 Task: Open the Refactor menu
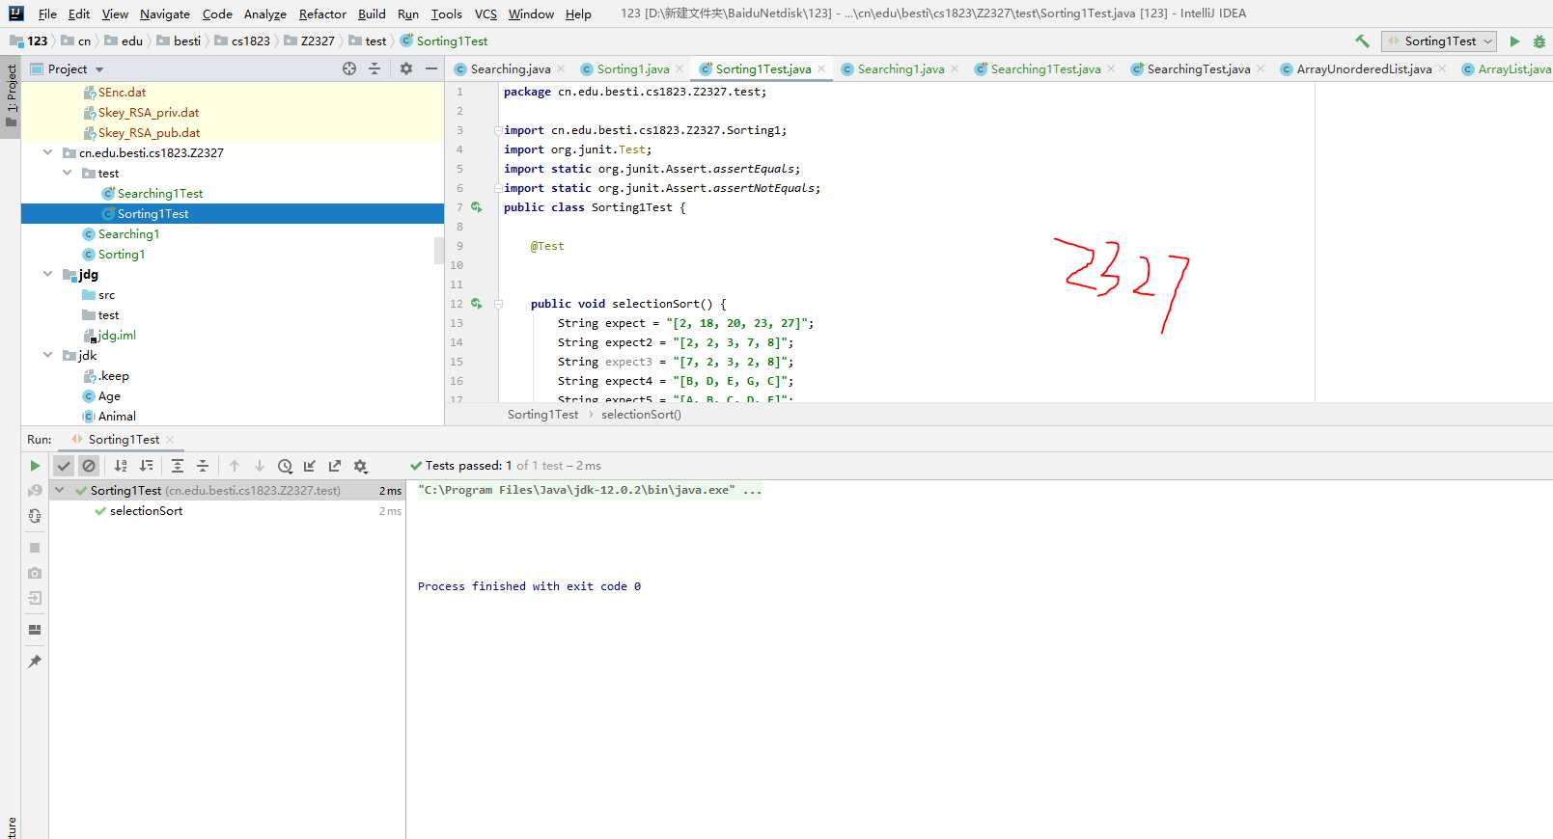321,14
